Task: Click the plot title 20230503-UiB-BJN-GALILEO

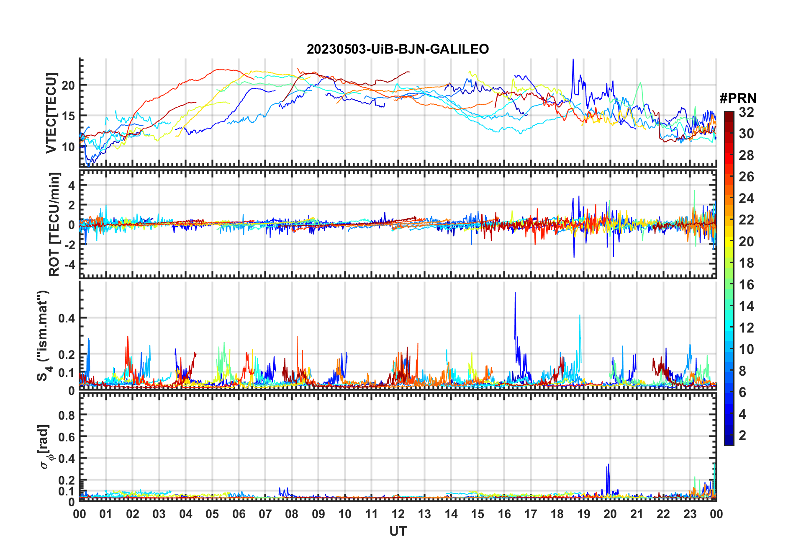Action: (398, 49)
